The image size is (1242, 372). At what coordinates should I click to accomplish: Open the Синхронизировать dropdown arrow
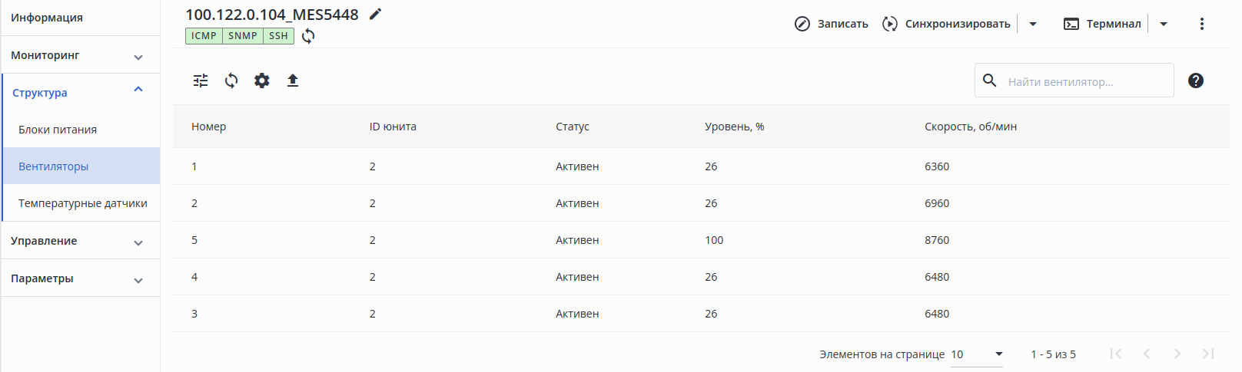[1033, 24]
